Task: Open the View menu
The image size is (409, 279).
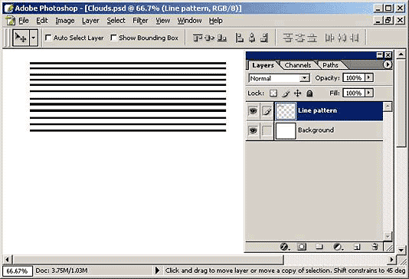Action: pyautogui.click(x=163, y=21)
